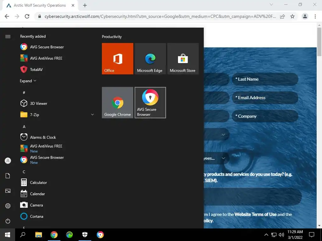
Task: Click the Windows Start button
Action: point(8,235)
